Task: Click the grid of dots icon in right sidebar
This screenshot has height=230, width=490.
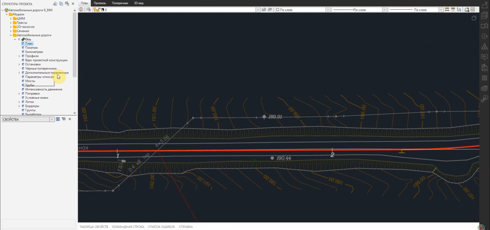Action: [x=485, y=78]
